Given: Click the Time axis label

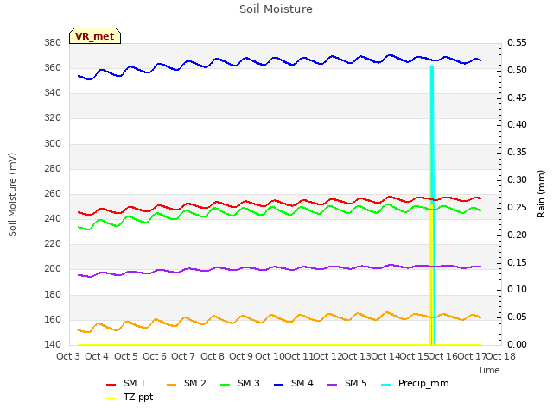Looking at the screenshot, I should click(489, 370).
